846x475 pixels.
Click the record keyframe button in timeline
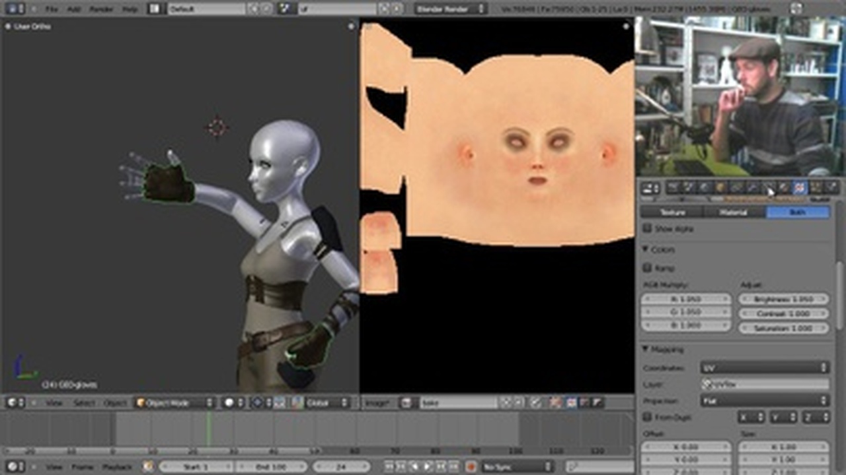471,466
